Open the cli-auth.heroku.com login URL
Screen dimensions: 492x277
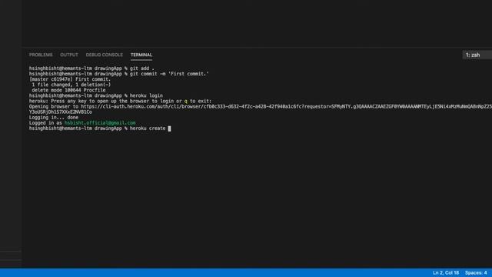[286, 106]
